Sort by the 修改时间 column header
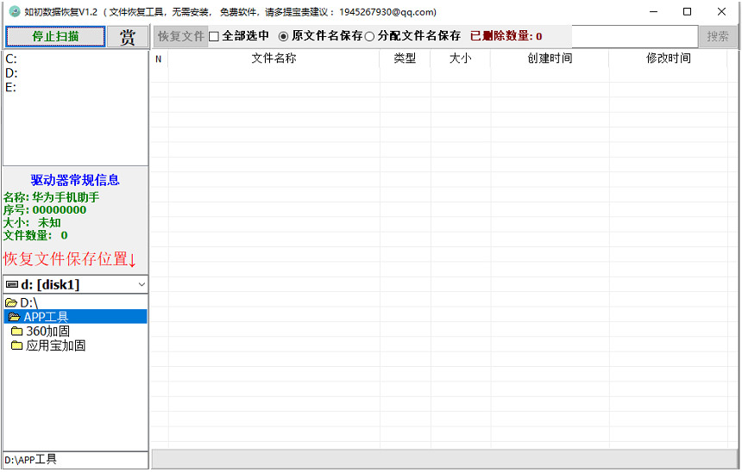 pyautogui.click(x=668, y=59)
